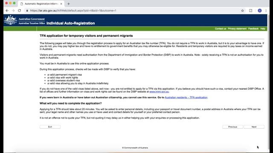Click the TFN application page title
The width and height of the screenshot is (273, 153).
point(86,36)
